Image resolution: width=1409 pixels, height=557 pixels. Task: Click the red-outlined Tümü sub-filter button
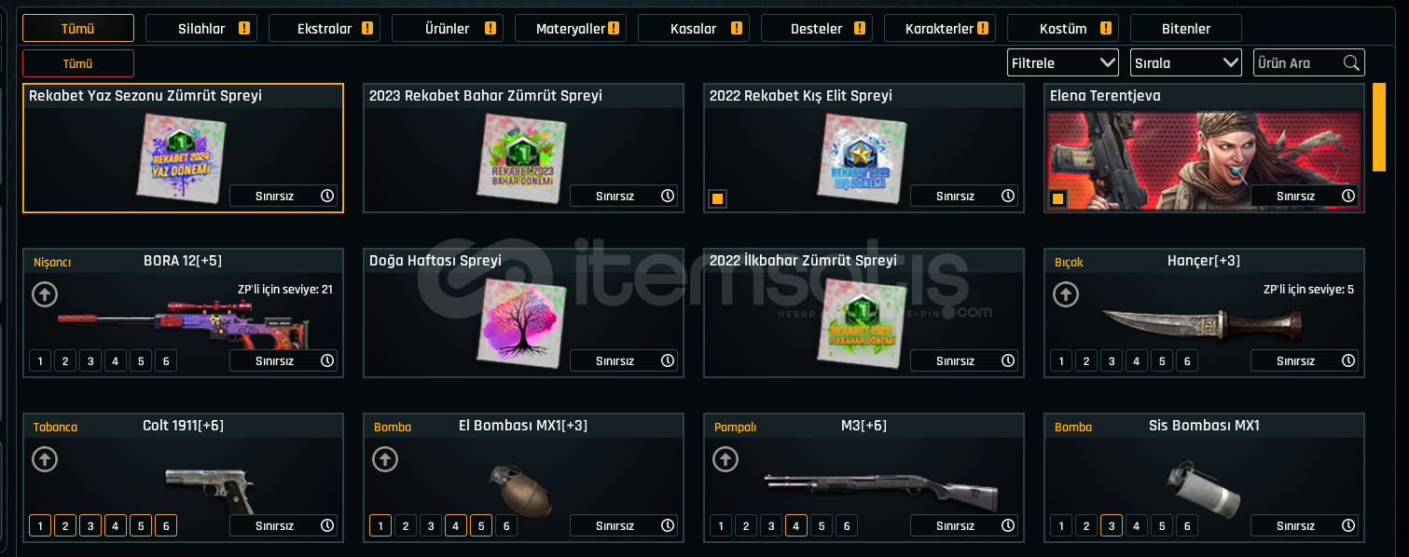(78, 63)
